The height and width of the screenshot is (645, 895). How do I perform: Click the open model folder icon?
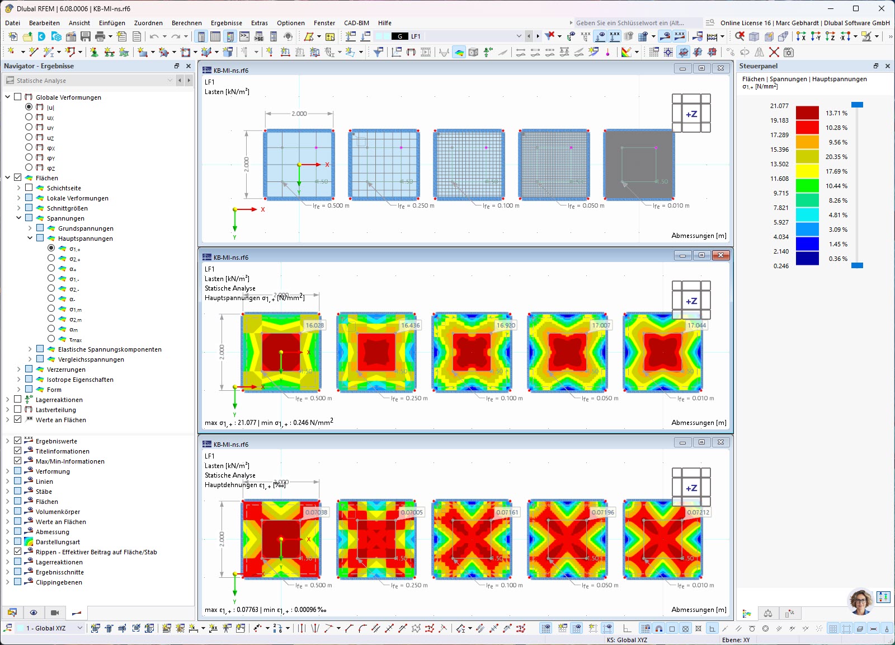[27, 36]
